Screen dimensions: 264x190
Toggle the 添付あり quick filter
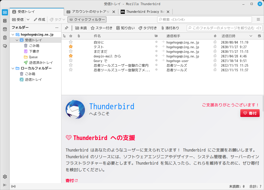tap(170, 28)
